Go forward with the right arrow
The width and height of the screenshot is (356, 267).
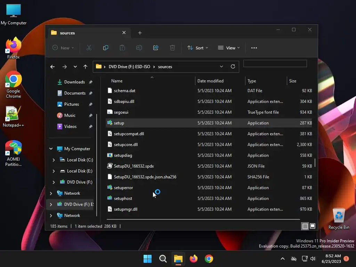click(64, 67)
